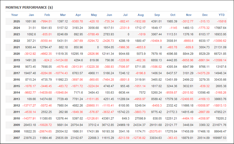
Task: Select the 2025 year row label
Action: point(16,21)
